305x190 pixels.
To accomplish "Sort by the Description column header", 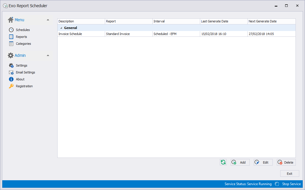I will click(x=81, y=21).
